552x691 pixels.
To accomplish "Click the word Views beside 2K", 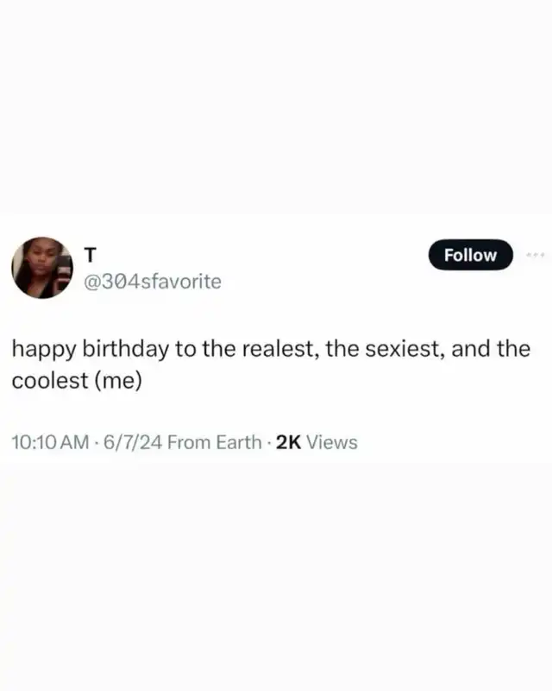I will point(332,442).
